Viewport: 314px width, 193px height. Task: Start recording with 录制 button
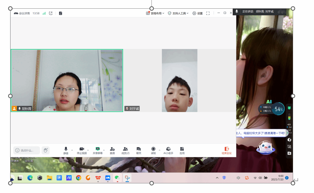pos(153,150)
